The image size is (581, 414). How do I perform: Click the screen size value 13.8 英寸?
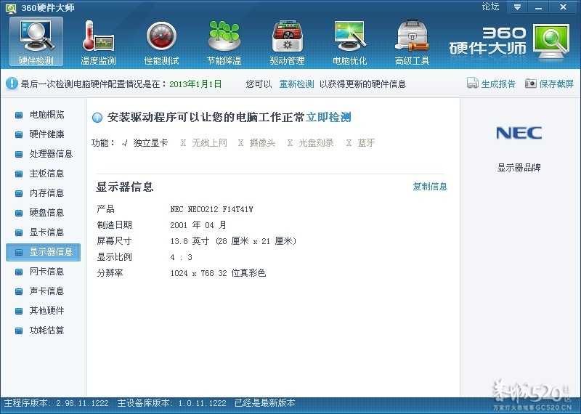[233, 241]
